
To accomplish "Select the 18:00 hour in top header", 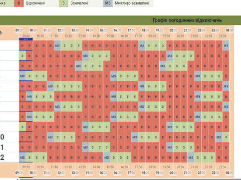I will point(145,30).
